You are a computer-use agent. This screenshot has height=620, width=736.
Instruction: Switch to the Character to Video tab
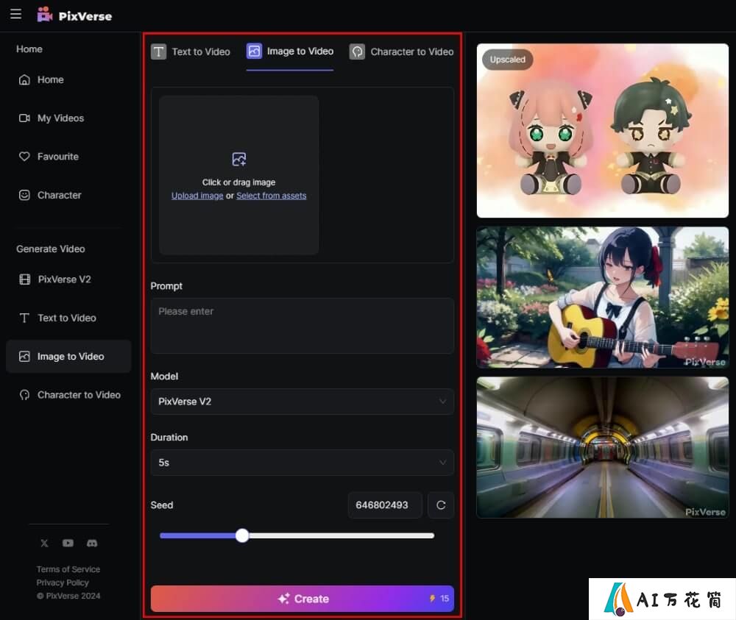(x=401, y=51)
